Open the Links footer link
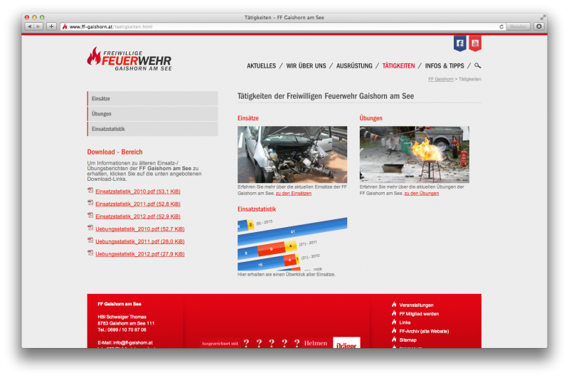 pos(405,322)
